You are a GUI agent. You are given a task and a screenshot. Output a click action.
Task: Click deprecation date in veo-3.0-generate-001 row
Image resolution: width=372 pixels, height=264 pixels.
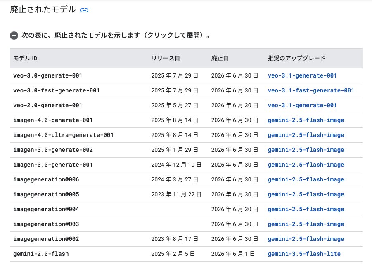click(x=235, y=75)
